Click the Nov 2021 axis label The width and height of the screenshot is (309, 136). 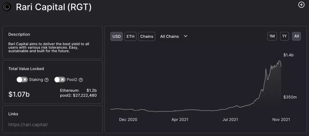click(281, 119)
